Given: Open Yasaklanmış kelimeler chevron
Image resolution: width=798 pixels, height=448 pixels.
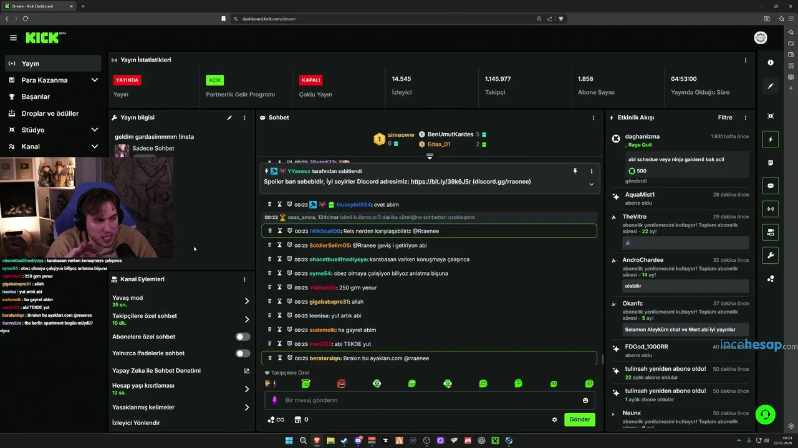Looking at the screenshot, I should 247,408.
